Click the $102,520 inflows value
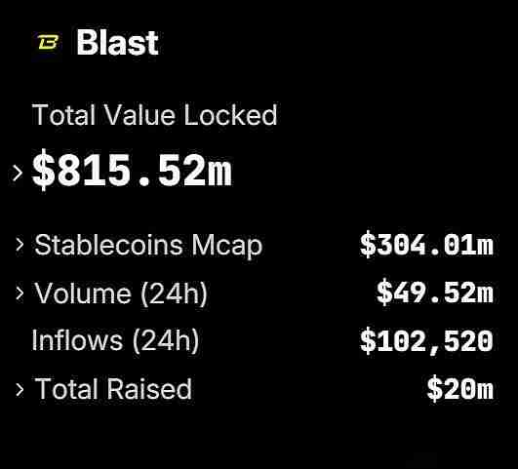The width and height of the screenshot is (518, 469). point(426,342)
